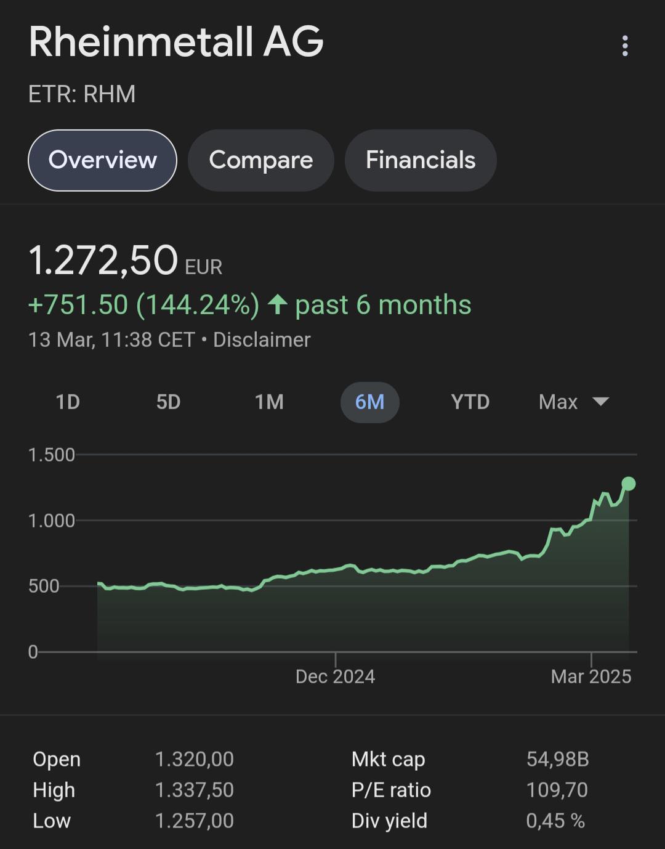This screenshot has height=849, width=665.
Task: Switch to the Overview tab
Action: point(102,160)
